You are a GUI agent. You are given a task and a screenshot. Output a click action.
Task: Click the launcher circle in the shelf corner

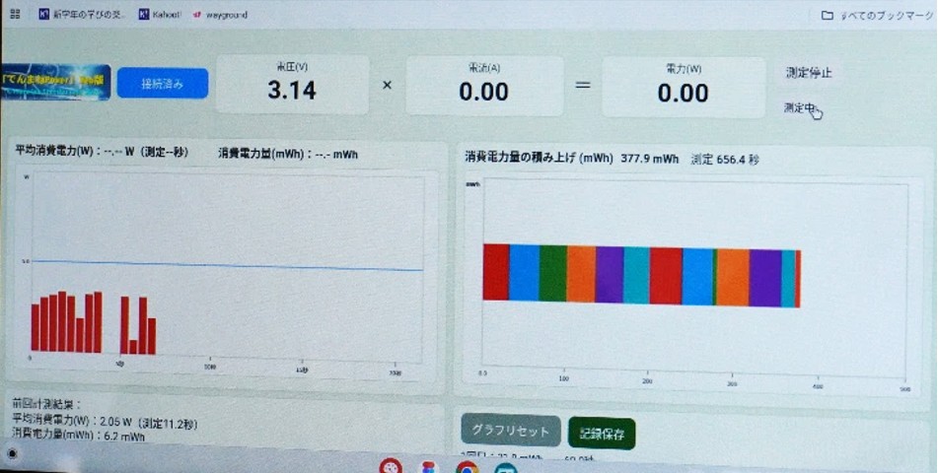click(13, 453)
